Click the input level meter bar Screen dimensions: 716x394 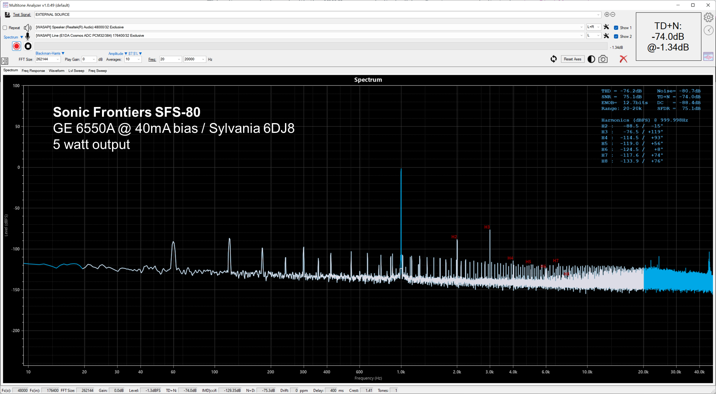tap(321, 47)
